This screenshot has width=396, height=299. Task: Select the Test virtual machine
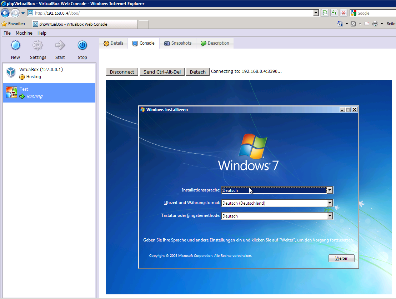point(49,93)
